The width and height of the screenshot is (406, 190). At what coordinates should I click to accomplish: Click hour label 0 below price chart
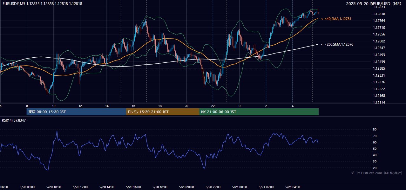pos(240,106)
